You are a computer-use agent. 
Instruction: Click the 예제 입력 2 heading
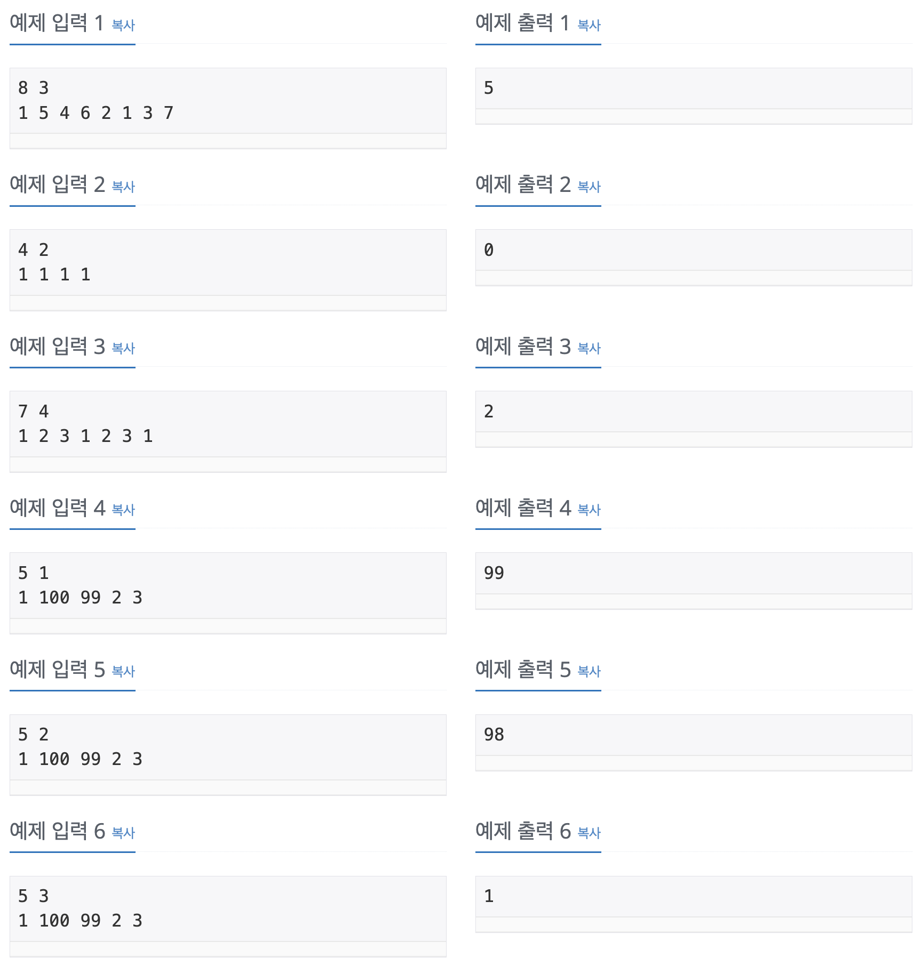click(x=58, y=184)
